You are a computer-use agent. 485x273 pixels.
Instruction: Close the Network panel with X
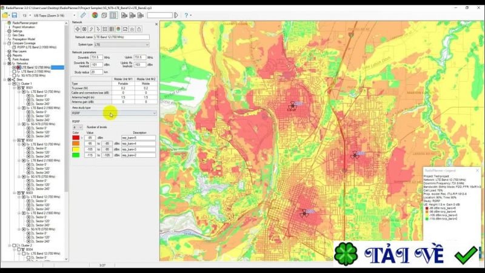coord(156,24)
